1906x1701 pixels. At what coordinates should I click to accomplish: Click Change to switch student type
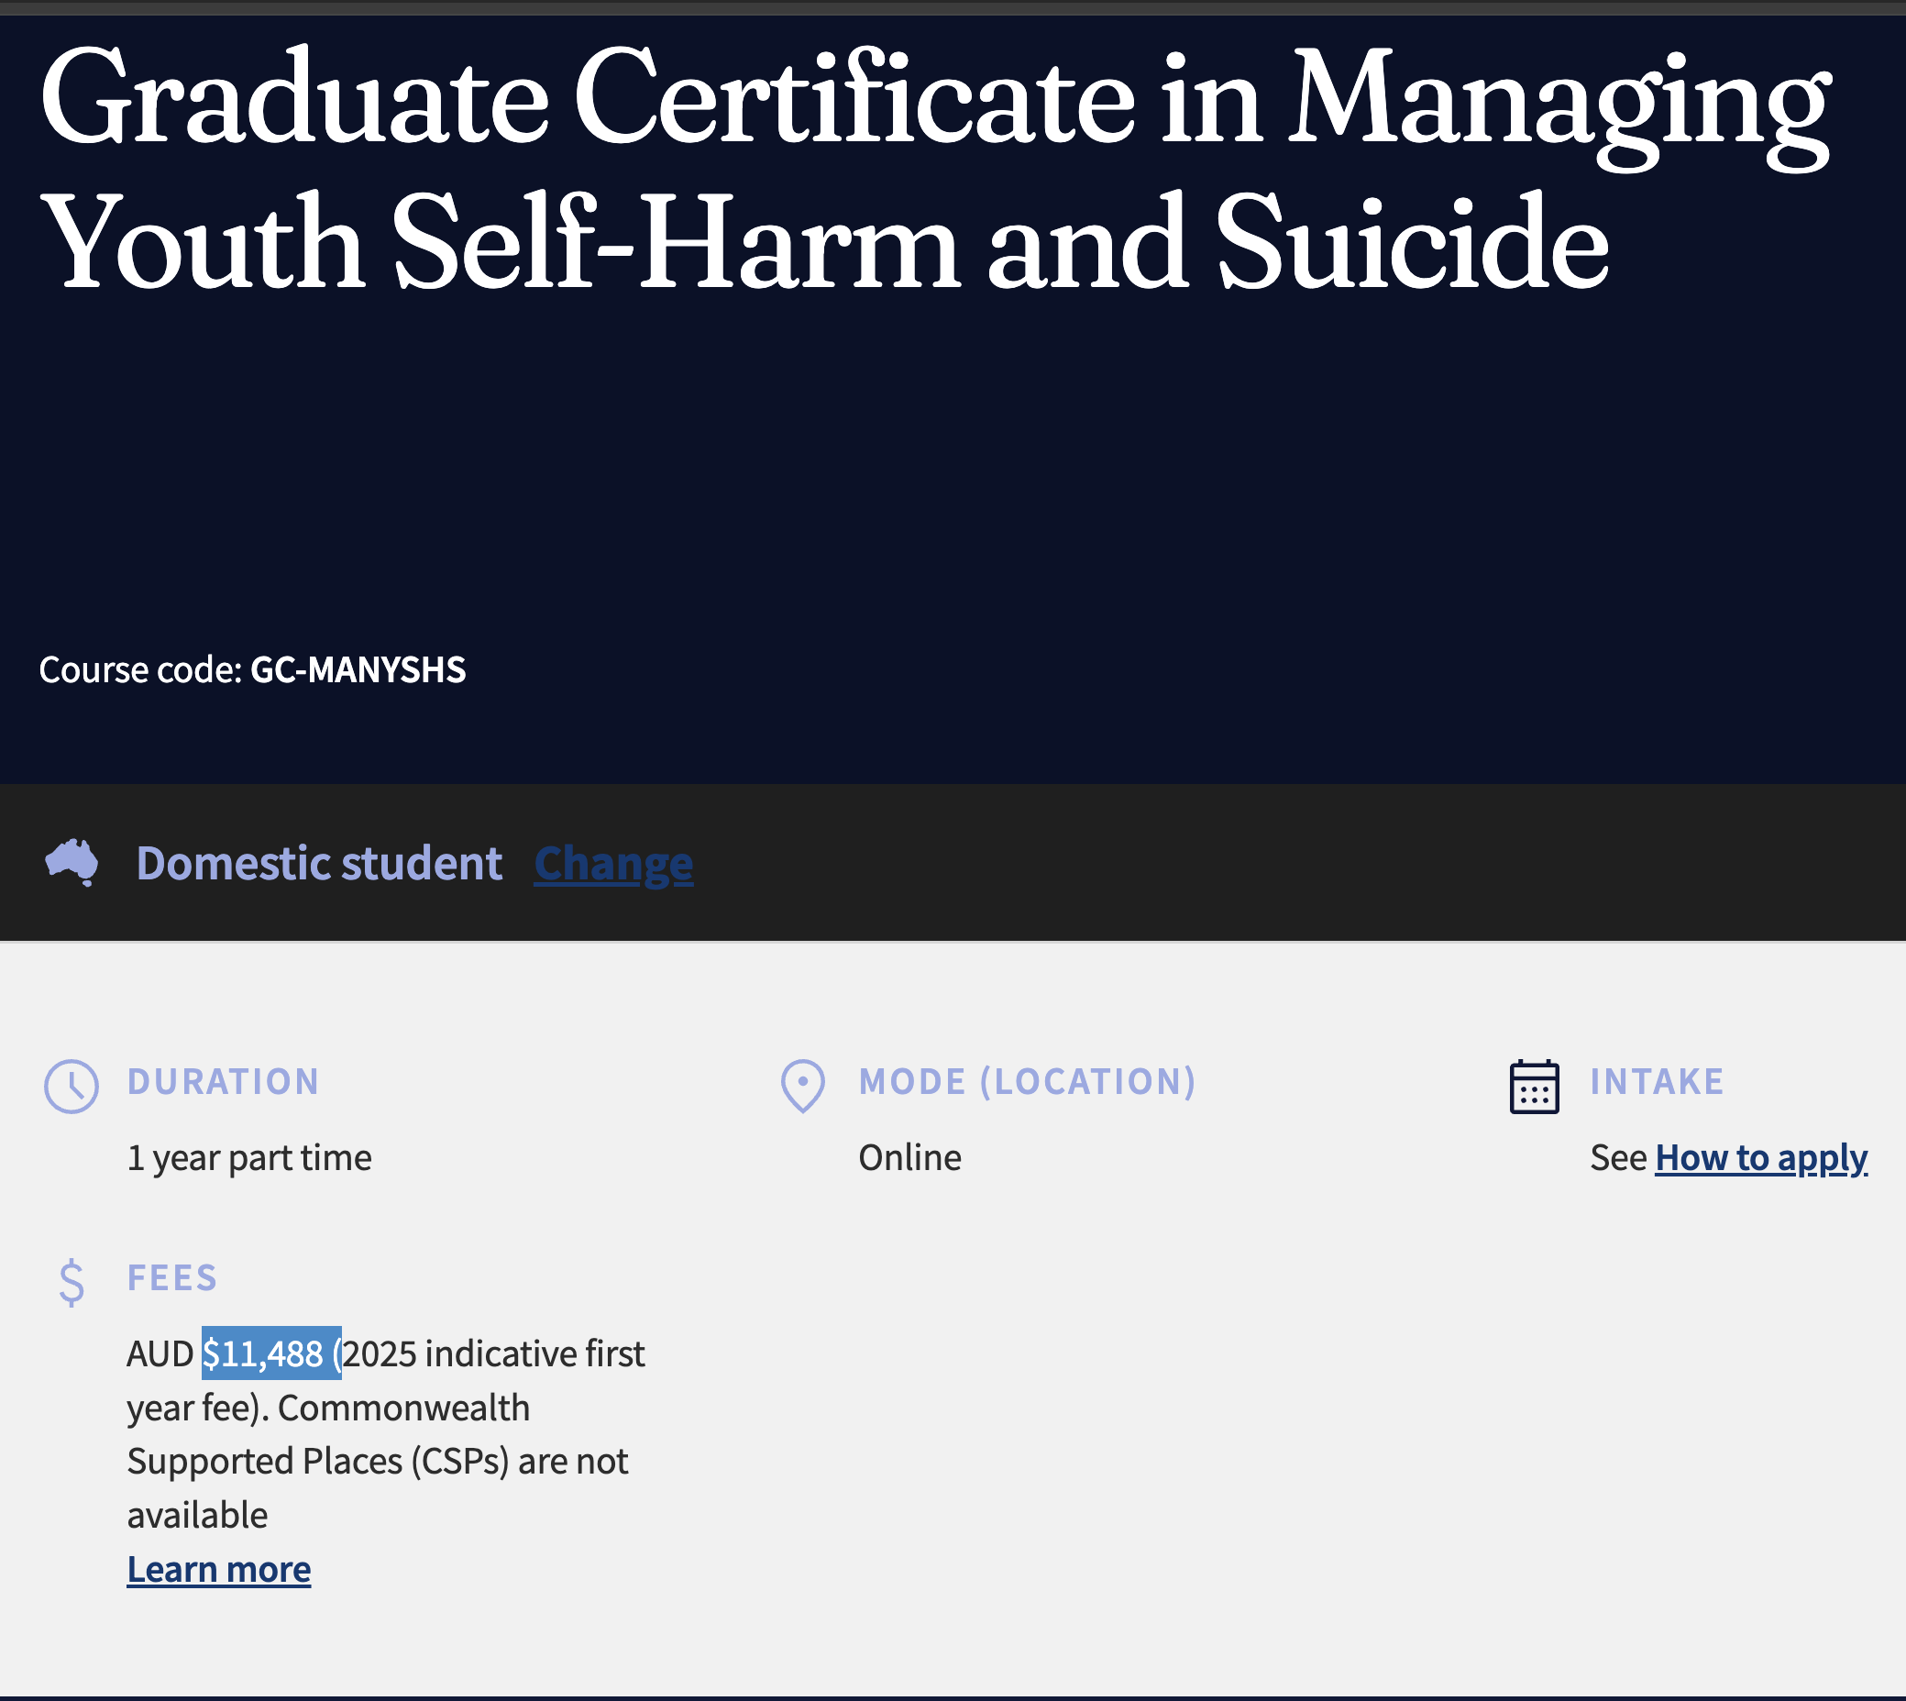614,864
